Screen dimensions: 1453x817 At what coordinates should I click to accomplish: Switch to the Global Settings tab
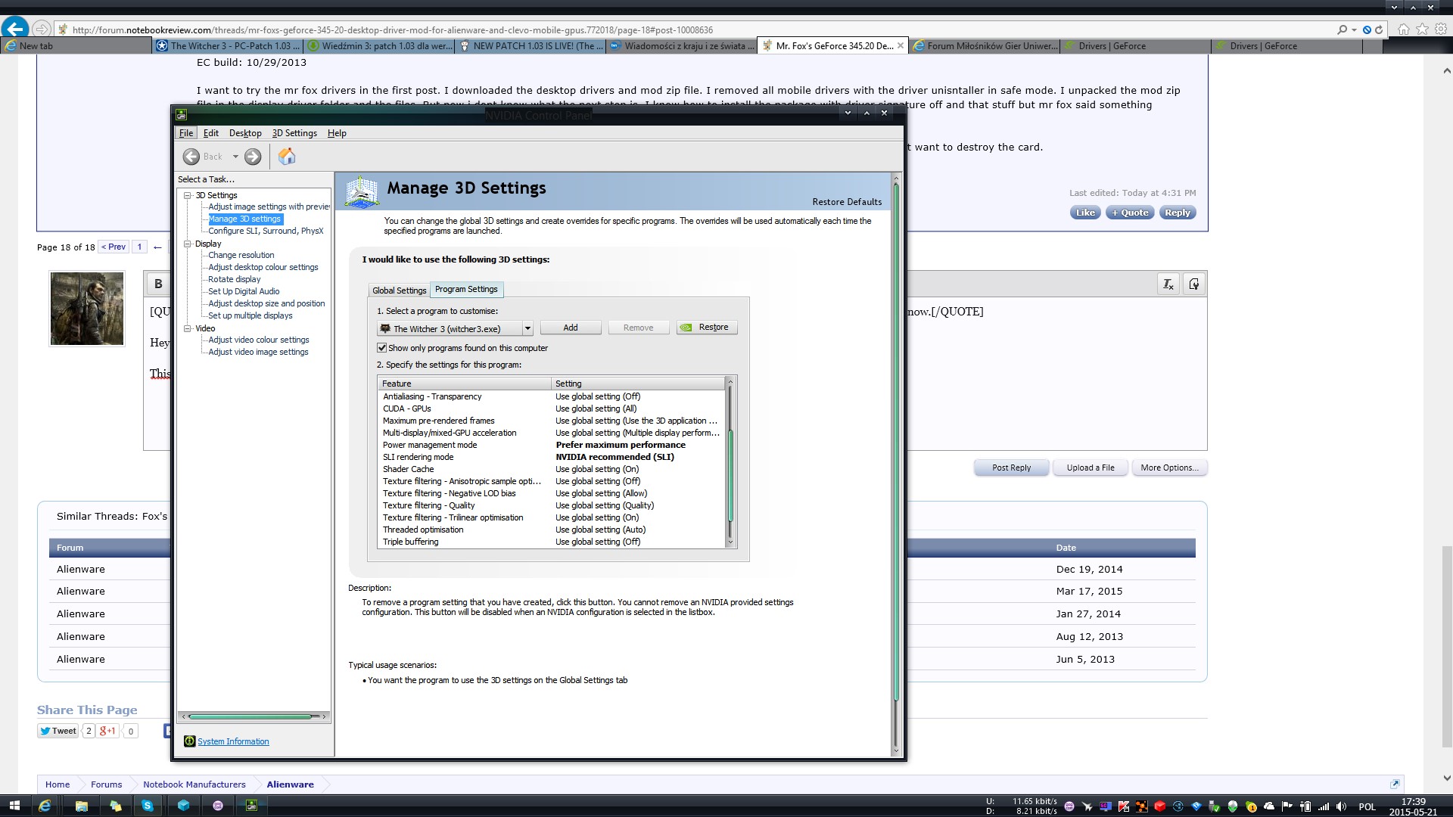399,290
